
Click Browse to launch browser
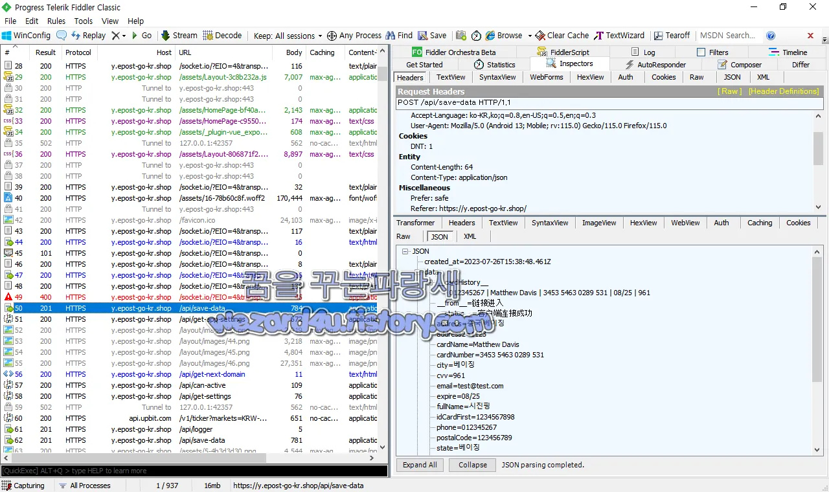coord(504,36)
